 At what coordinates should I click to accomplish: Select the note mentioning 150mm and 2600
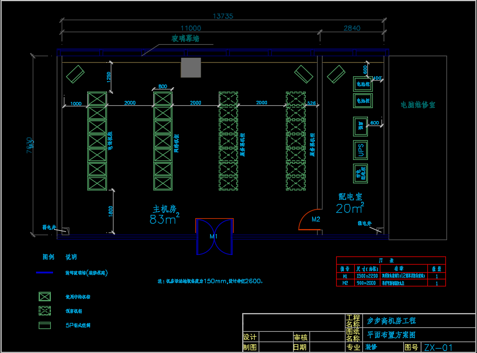[210, 281]
